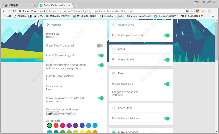Screen dimensions: 219x134
Task: Open the bookmark right of V2EX
Action: tap(58, 16)
